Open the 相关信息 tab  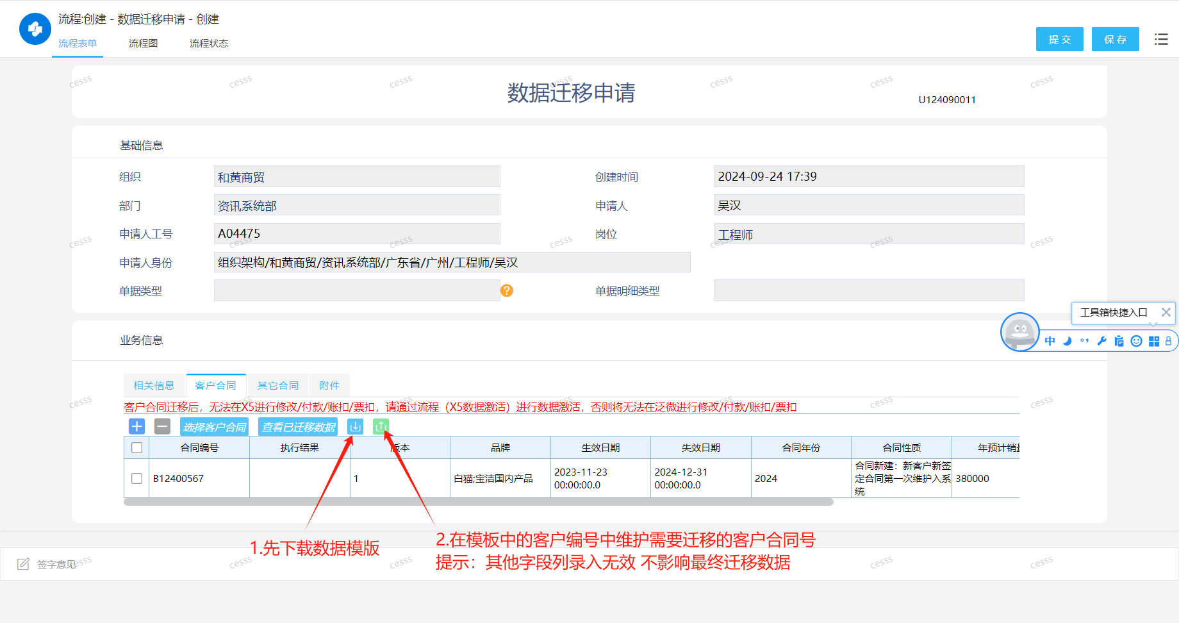point(154,385)
